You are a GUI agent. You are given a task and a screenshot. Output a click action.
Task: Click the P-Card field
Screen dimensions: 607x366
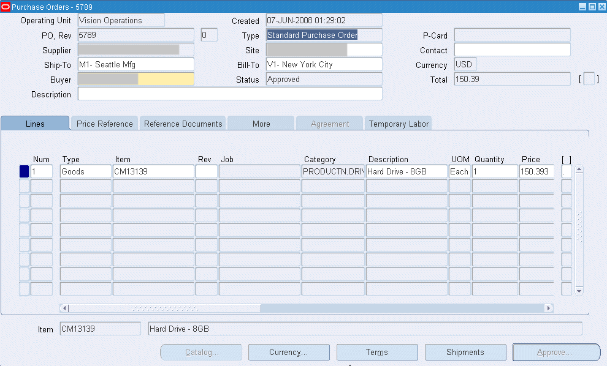coord(512,35)
